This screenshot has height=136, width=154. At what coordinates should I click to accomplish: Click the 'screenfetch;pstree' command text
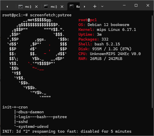[x=51, y=15]
